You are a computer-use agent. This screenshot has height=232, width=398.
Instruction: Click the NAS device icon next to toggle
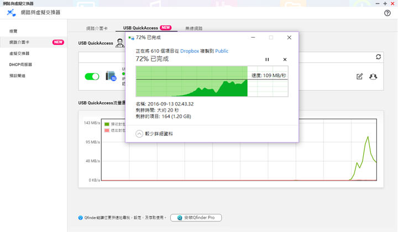tap(110, 77)
